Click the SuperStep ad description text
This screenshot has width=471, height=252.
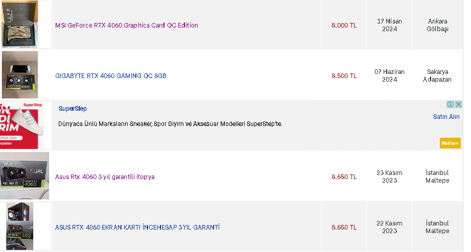(x=170, y=124)
